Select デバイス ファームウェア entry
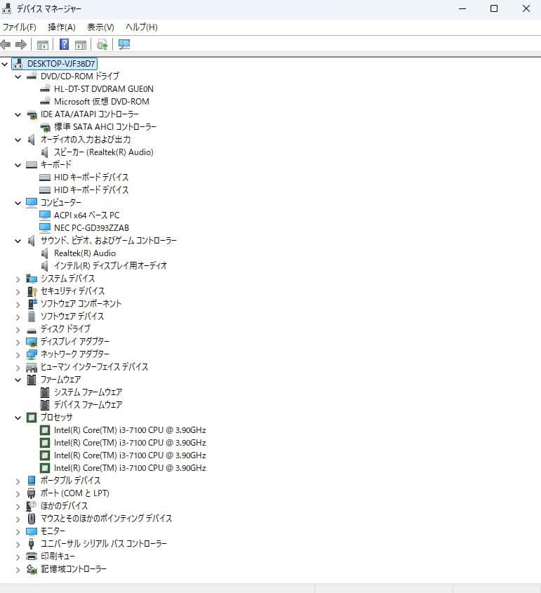 click(88, 405)
